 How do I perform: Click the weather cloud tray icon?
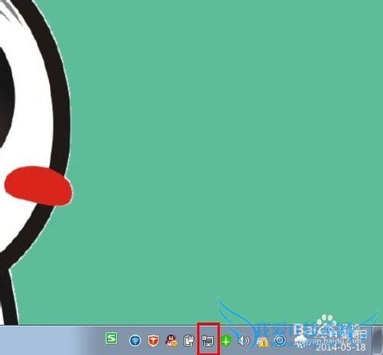pyautogui.click(x=301, y=340)
